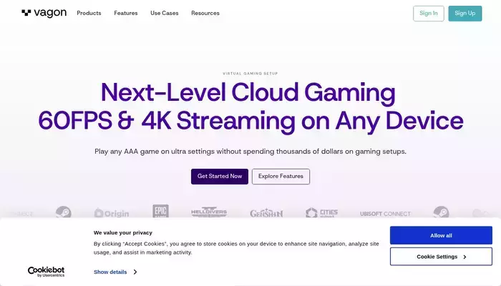Click the Cities Skylines logo
Viewport: 501px width, 286px height.
[321, 212]
